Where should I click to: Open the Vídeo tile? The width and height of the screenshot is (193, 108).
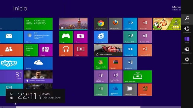(81, 50)
